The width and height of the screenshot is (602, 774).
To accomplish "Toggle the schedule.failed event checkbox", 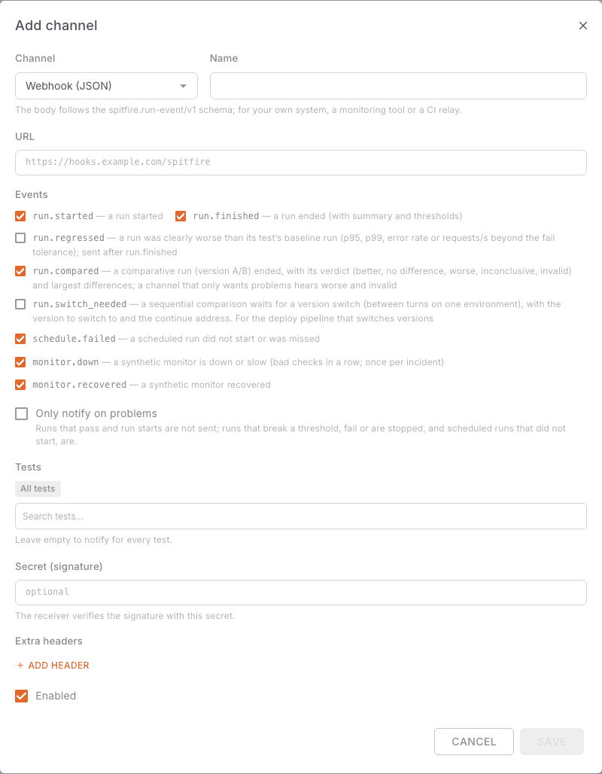I will click(20, 339).
